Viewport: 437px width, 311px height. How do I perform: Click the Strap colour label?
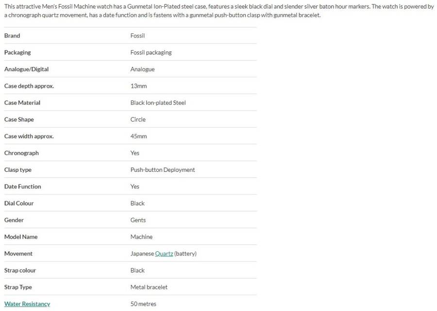(x=20, y=270)
